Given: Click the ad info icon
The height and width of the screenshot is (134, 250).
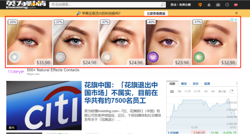Looking at the screenshot, I should pyautogui.click(x=232, y=20).
